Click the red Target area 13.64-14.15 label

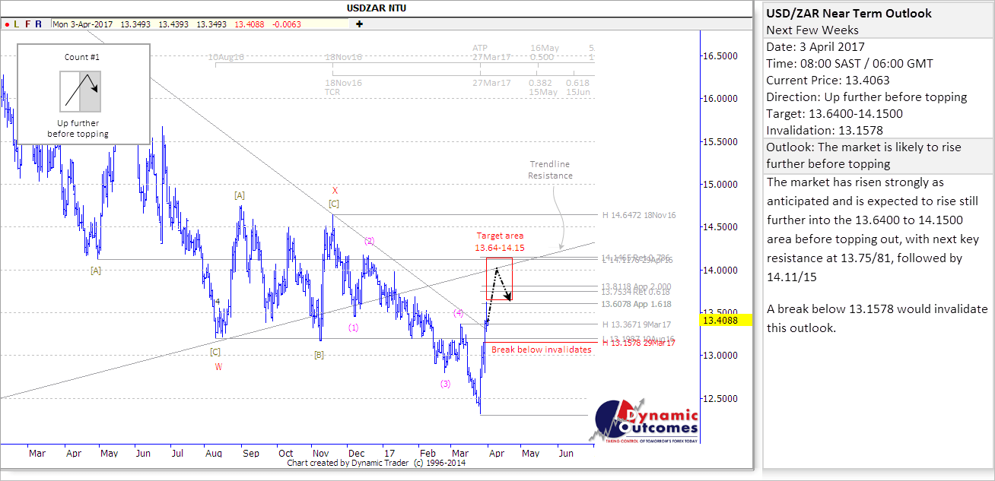(500, 242)
